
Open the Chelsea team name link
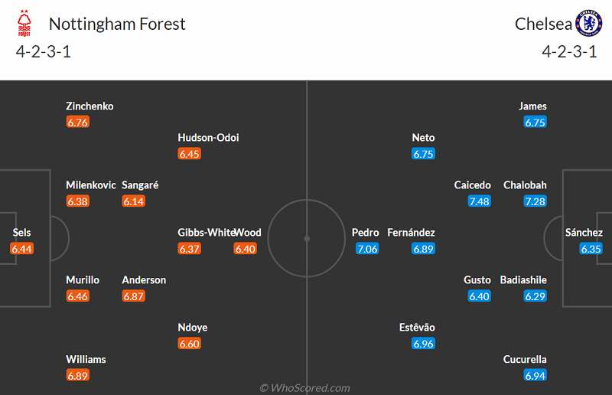pyautogui.click(x=542, y=24)
